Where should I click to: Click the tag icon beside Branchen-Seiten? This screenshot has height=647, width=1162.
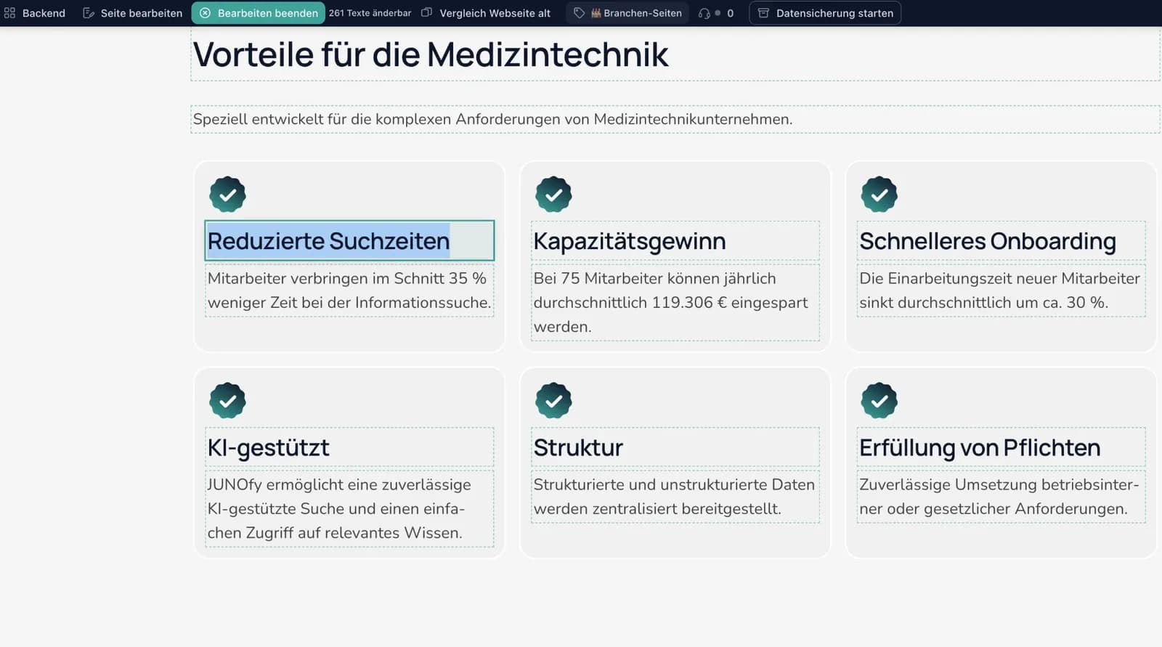tap(579, 13)
